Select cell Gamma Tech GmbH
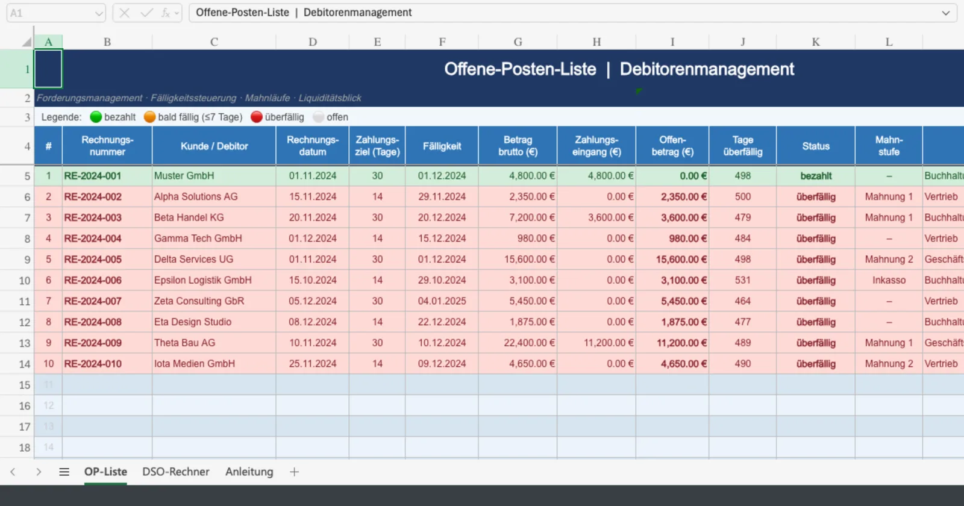Screen dimensions: 964x506 (x=214, y=239)
